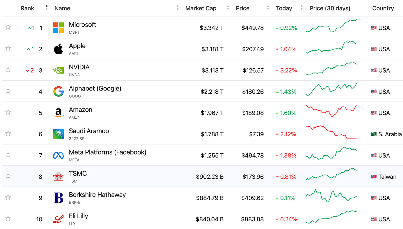Click the $902.23 B market cap value
The image size is (403, 229).
pos(210,177)
